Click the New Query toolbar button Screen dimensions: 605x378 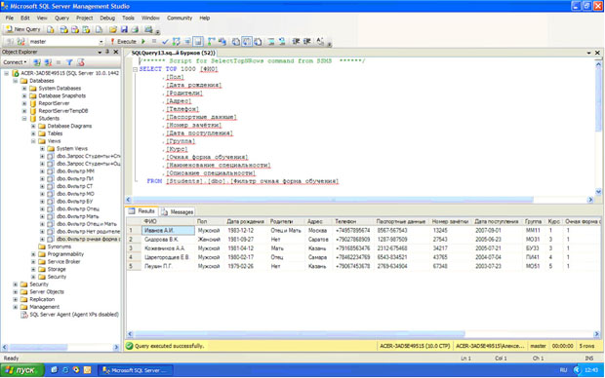[x=23, y=29]
